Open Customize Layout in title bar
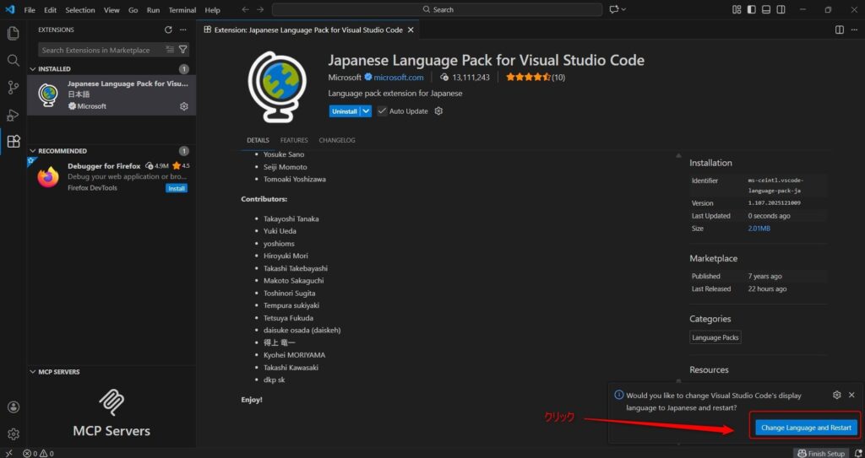This screenshot has height=458, width=865. [737, 9]
